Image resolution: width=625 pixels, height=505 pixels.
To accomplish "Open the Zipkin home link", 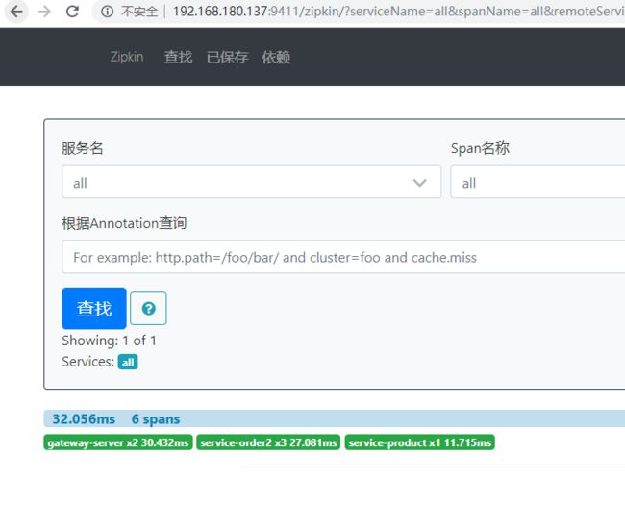I will (x=127, y=57).
